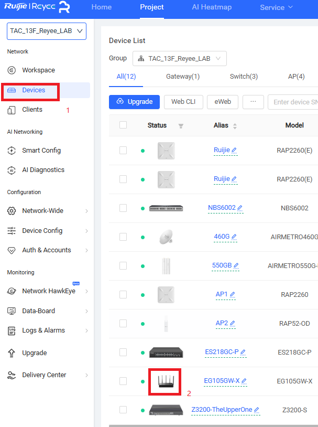Edit alias pencil for NBS6002
Screen dimensions: 318x427
coord(239,208)
